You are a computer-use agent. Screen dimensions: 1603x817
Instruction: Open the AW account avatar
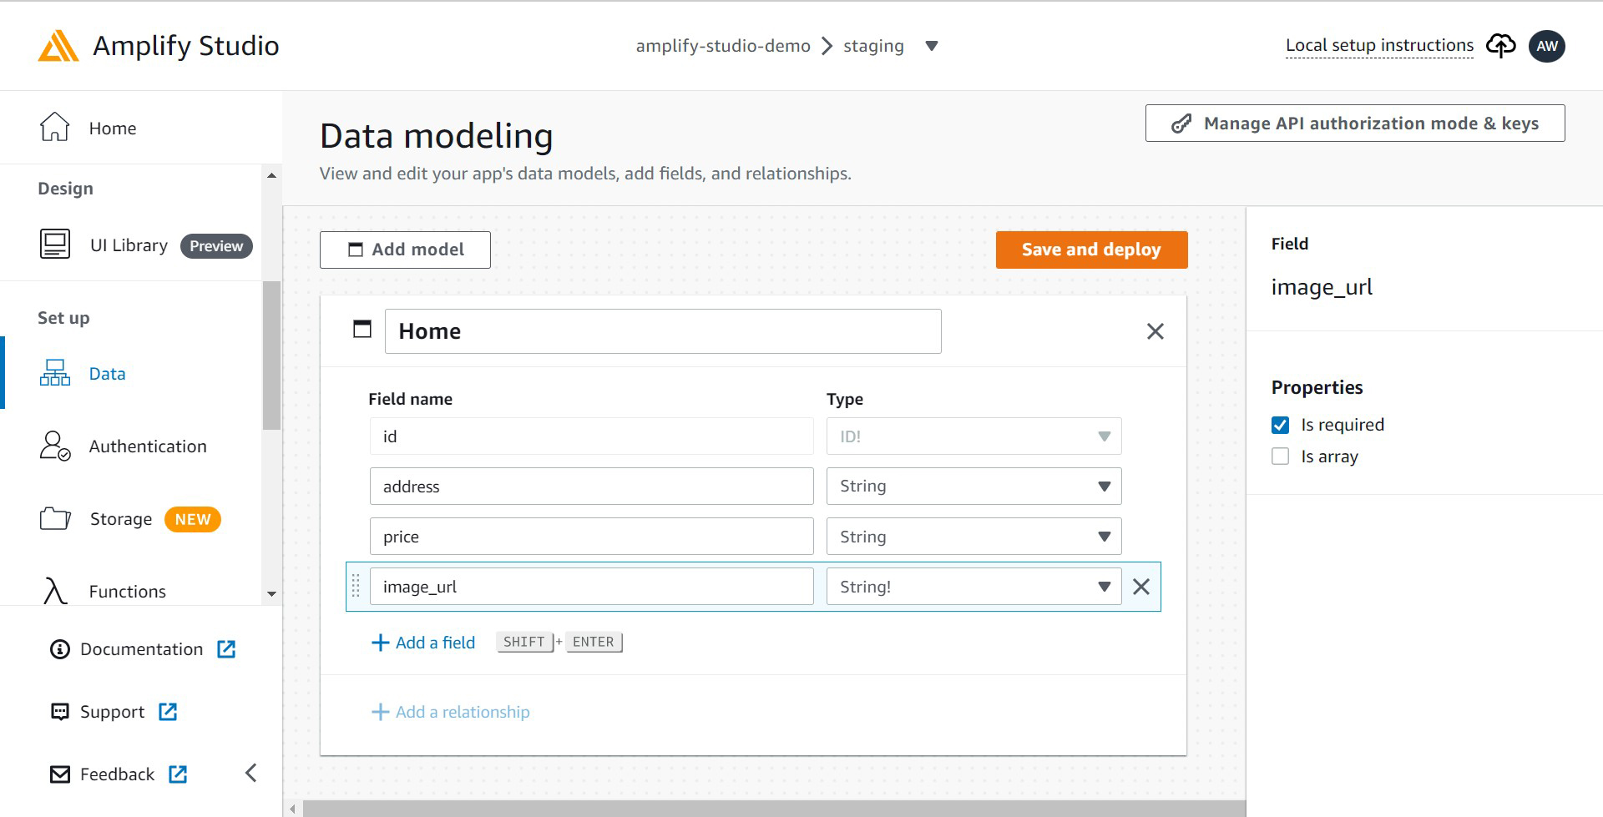(x=1548, y=46)
